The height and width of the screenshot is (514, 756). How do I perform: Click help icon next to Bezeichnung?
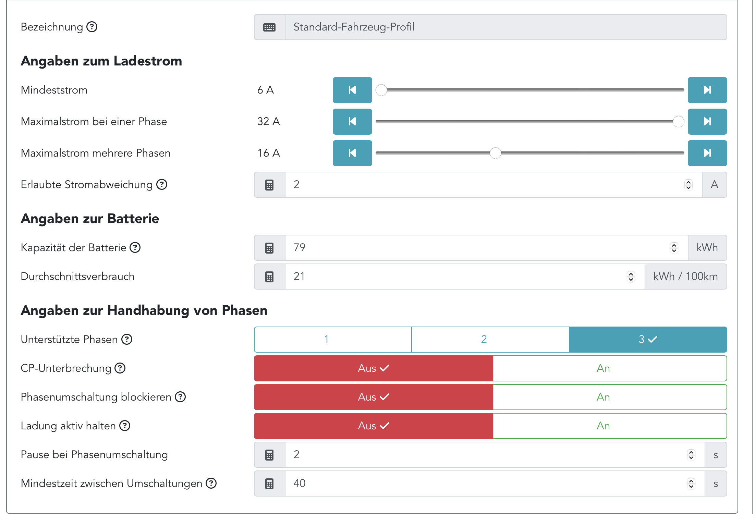tap(92, 27)
